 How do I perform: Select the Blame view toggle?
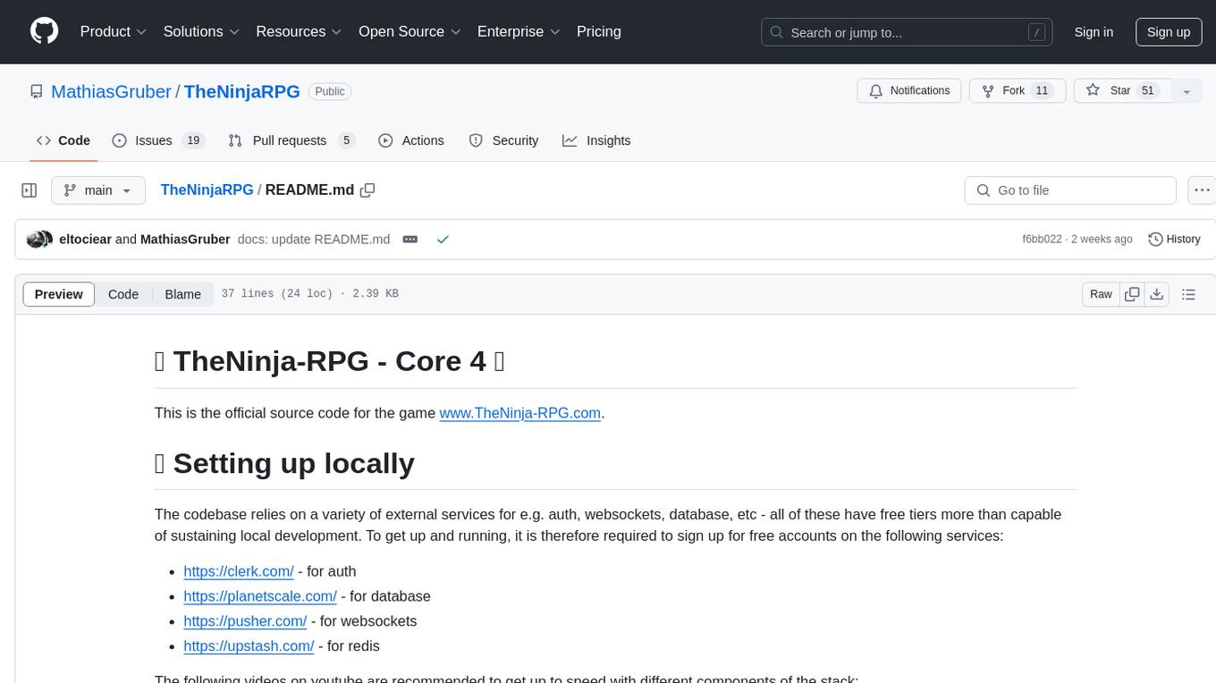pyautogui.click(x=182, y=294)
